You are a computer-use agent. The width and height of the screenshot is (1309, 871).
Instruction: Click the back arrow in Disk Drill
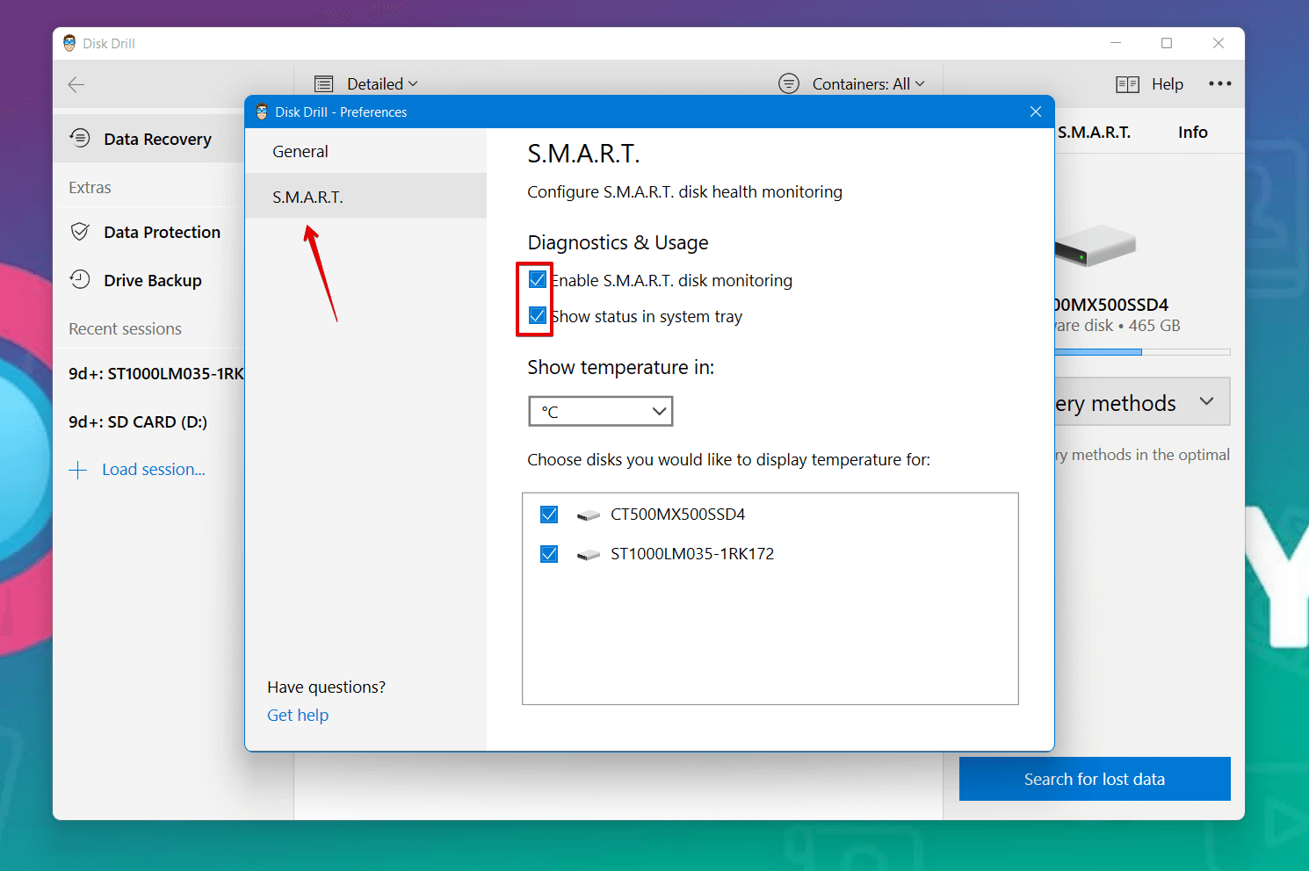pyautogui.click(x=76, y=84)
